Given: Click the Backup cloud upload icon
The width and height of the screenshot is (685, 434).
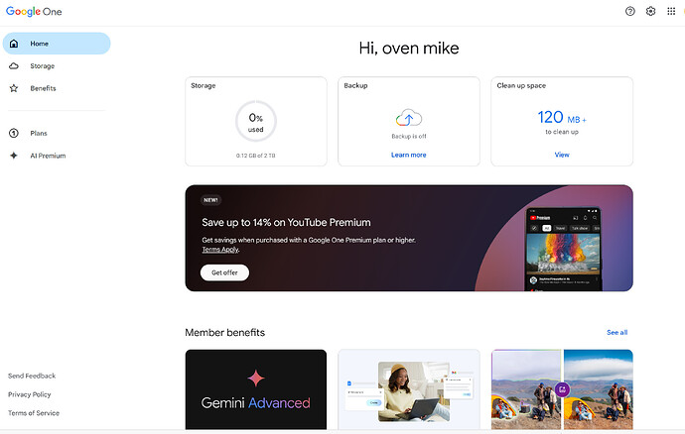Looking at the screenshot, I should (x=409, y=118).
